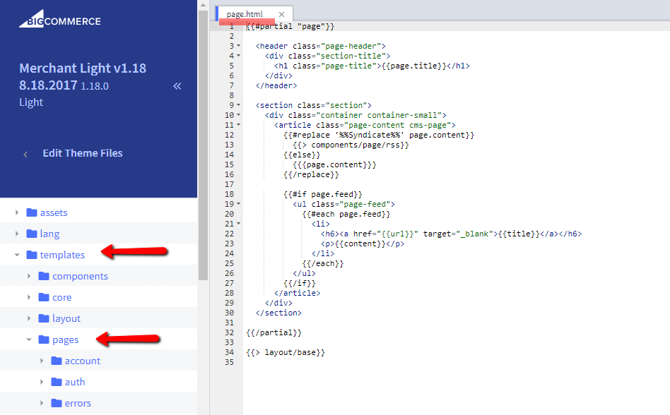Viewport: 670px width, 415px height.
Task: Click the templates tree label
Action: point(62,255)
